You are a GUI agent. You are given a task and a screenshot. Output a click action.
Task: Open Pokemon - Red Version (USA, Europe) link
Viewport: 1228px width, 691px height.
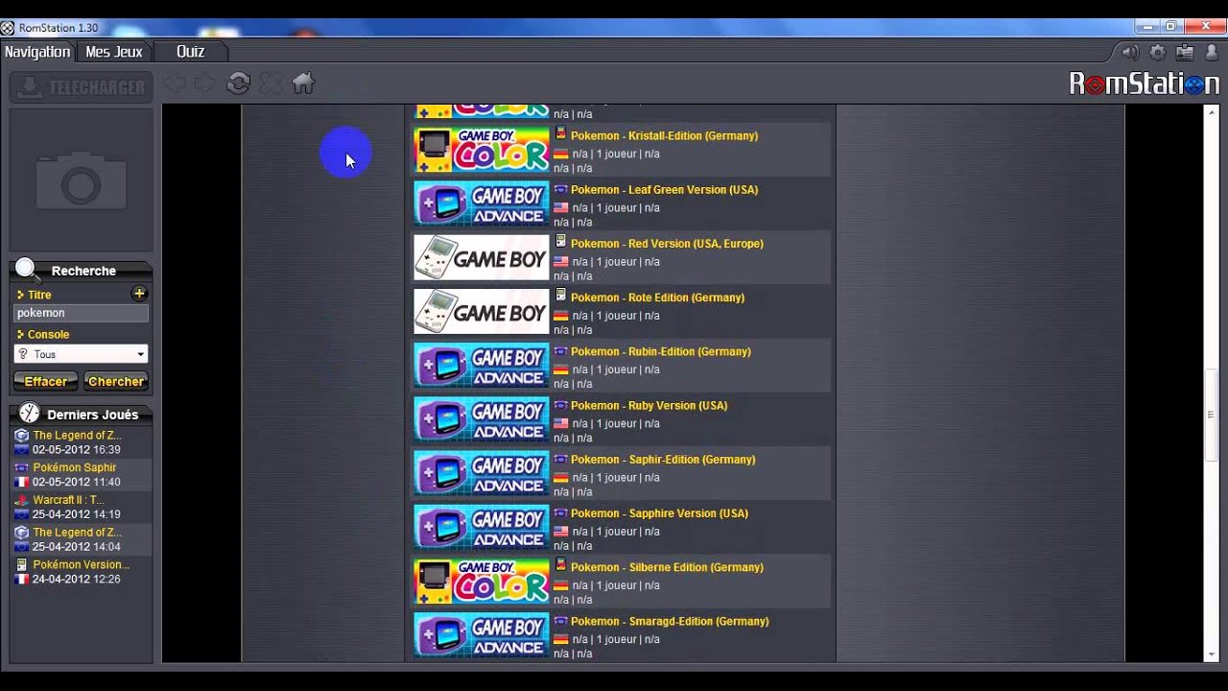point(667,244)
